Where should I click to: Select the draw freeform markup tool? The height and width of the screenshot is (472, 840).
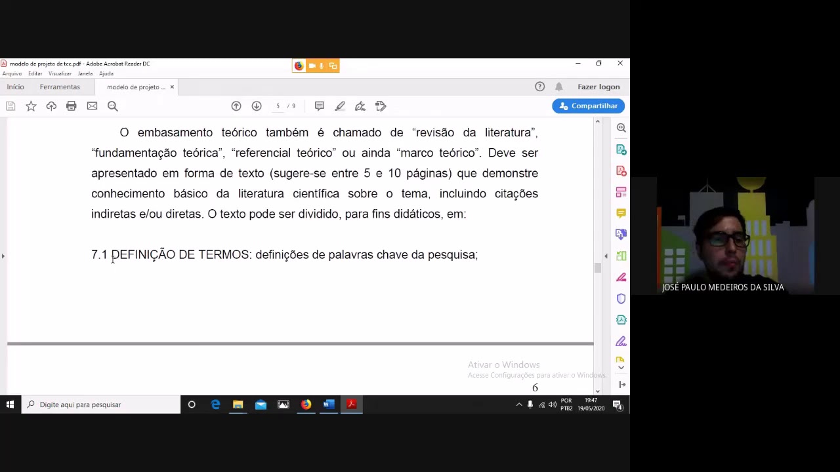click(360, 106)
